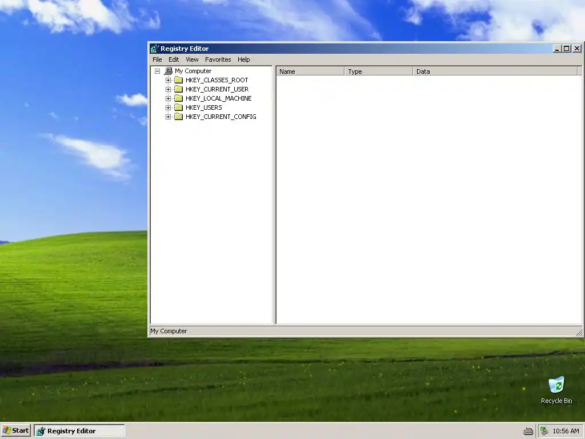Click the My Computer icon in tree
Image resolution: width=585 pixels, height=439 pixels.
pyautogui.click(x=169, y=71)
